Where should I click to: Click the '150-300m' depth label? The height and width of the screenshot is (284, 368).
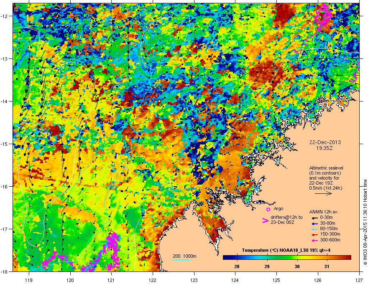(x=330, y=234)
